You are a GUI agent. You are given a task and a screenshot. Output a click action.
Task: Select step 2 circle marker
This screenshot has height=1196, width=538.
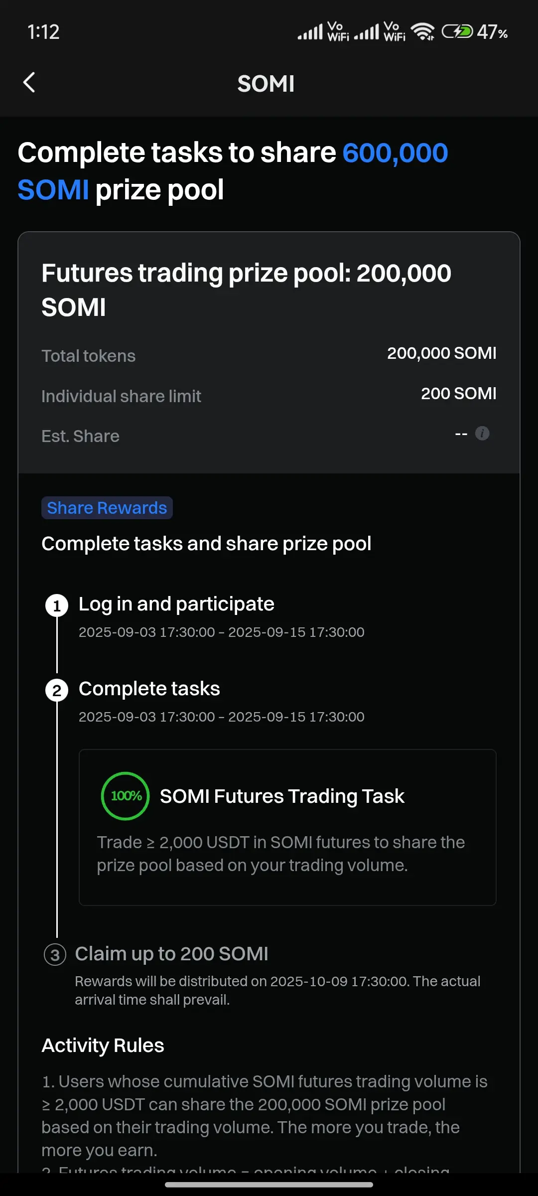tap(57, 690)
